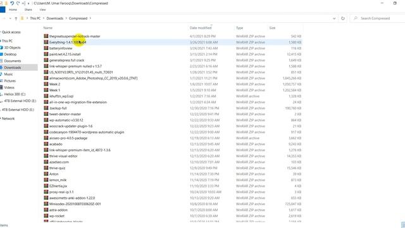The height and width of the screenshot is (228, 405).
Task: Select This PC in the navigation pane
Action: (x=7, y=41)
